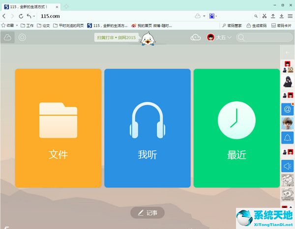Click the cloud home icon on page header
This screenshot has width=295, height=229.
7,37
